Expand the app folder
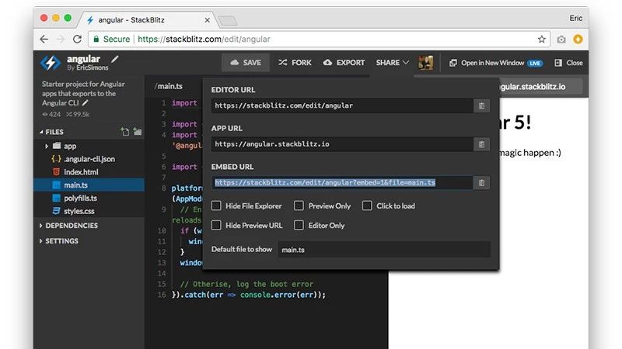 click(x=47, y=146)
